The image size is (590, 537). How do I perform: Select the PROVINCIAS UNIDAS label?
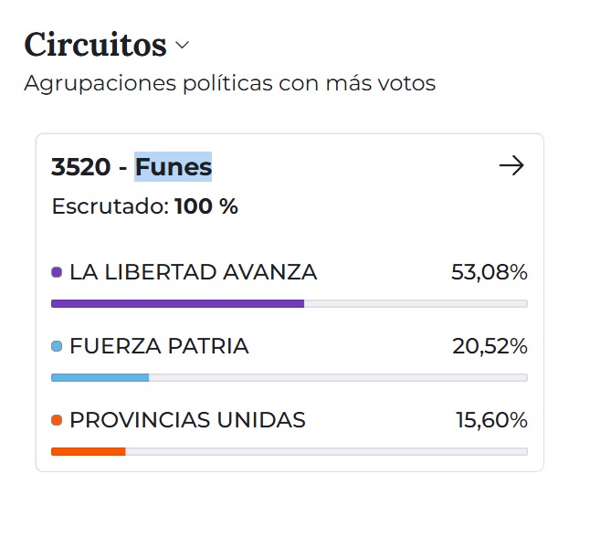[x=187, y=420]
